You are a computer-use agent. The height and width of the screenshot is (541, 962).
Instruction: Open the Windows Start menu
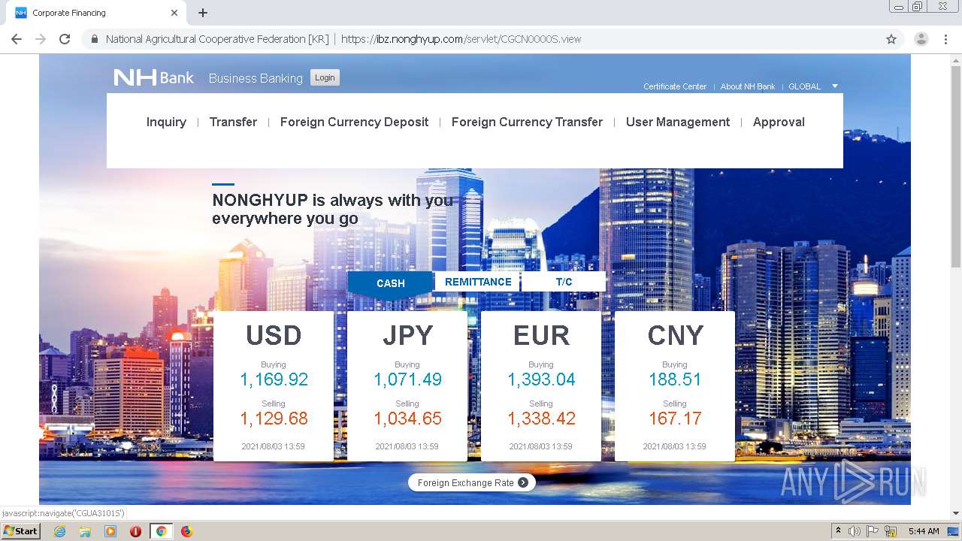click(20, 531)
